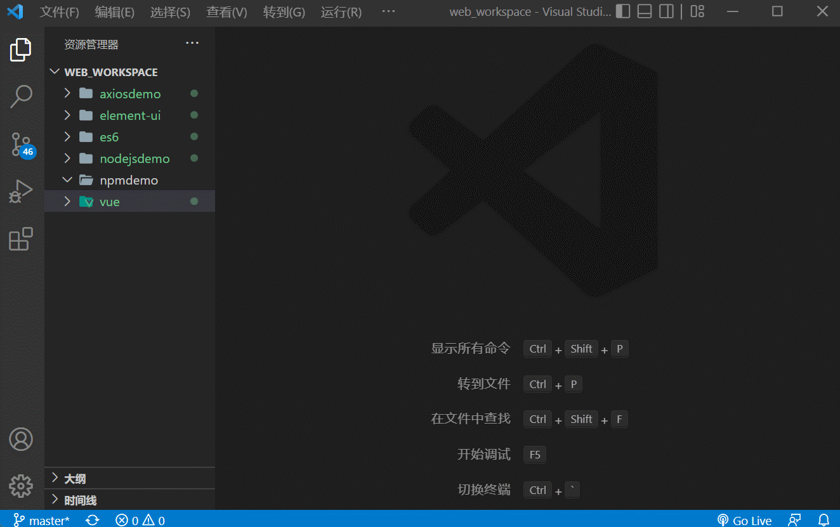Click the vue folder icon
Image resolution: width=840 pixels, height=527 pixels.
86,202
